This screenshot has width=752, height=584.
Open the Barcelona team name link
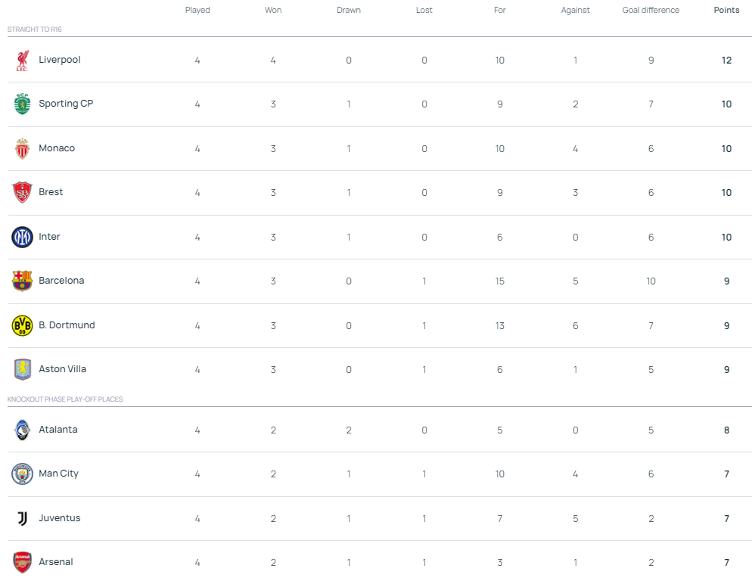pos(61,281)
